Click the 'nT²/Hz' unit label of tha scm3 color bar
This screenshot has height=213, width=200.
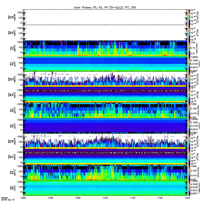point(198,33)
